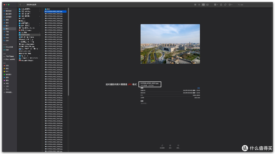
Task: Click the rotate left (向左旋转) button
Action: point(162,146)
